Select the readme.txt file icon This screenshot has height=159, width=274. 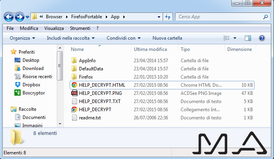[x=74, y=118]
